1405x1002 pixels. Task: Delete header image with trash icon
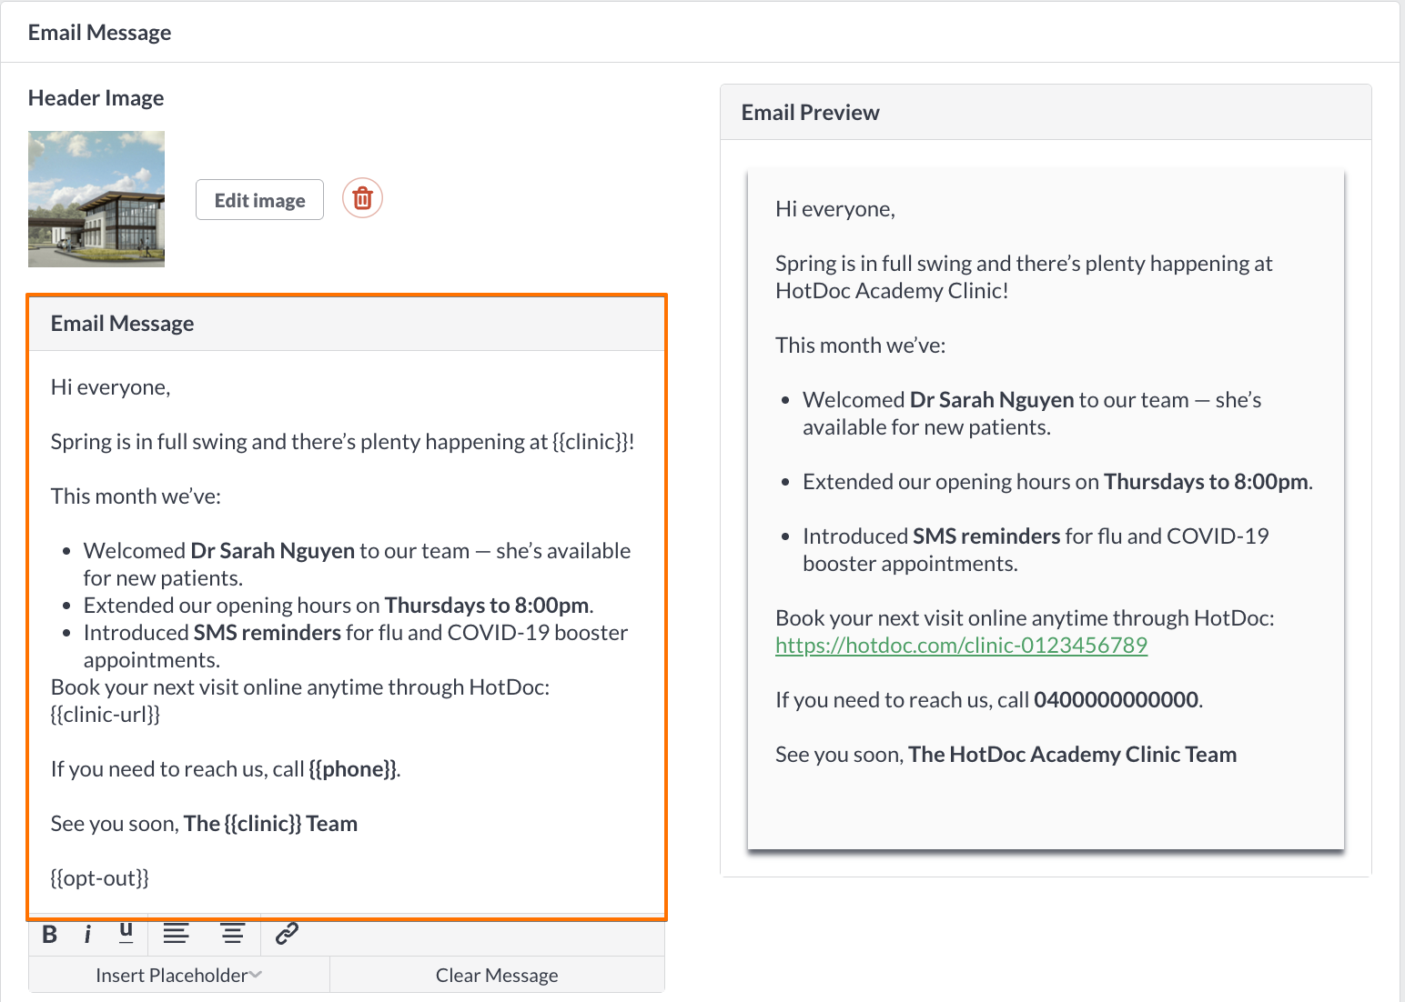coord(362,197)
